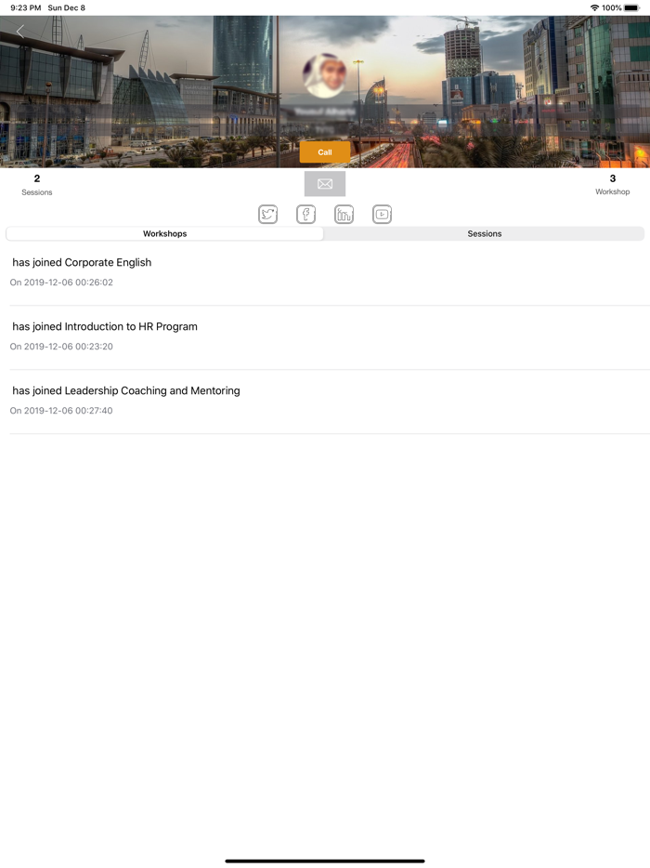This screenshot has height=868, width=650.
Task: Select the 3 Workshop counter
Action: point(612,184)
